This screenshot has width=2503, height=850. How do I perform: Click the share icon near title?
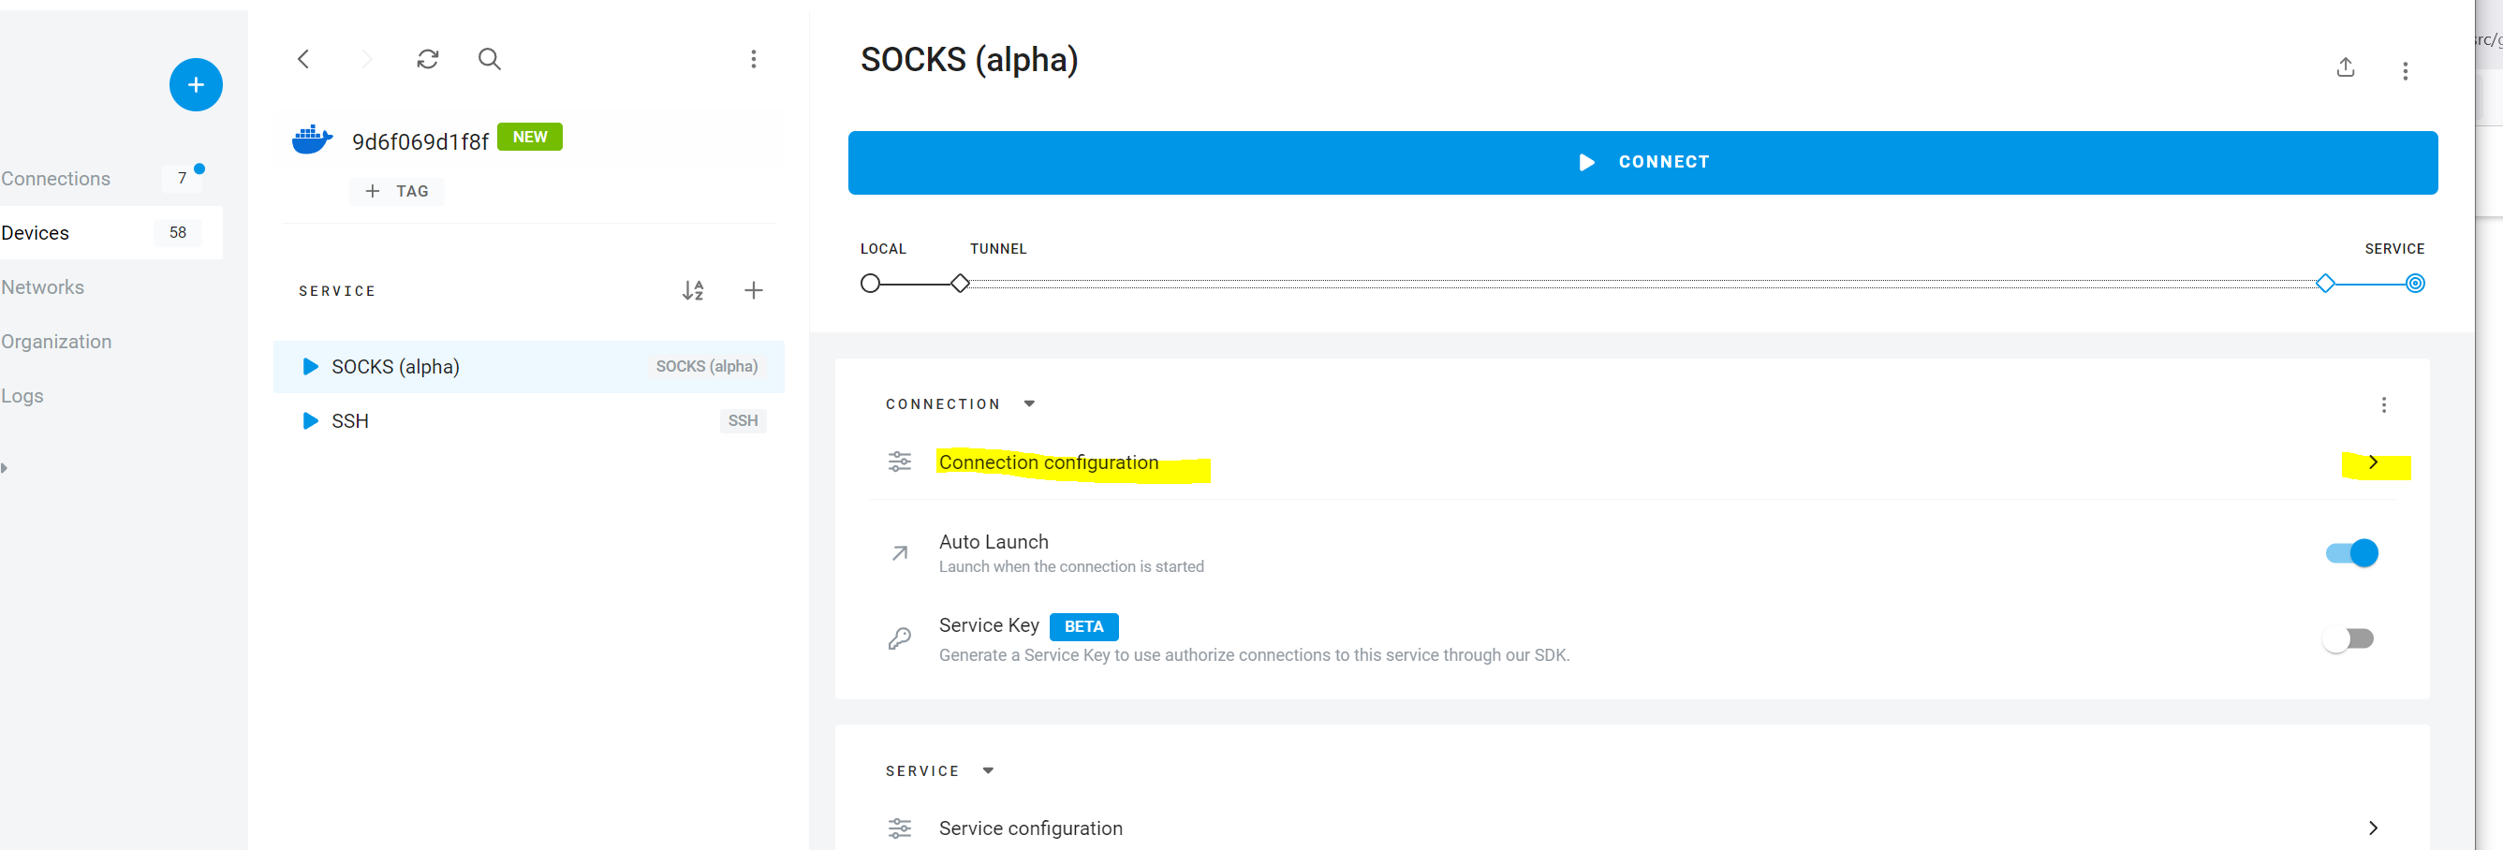pos(2346,68)
